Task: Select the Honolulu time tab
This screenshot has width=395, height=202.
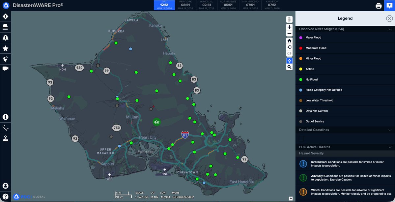Action: point(207,5)
